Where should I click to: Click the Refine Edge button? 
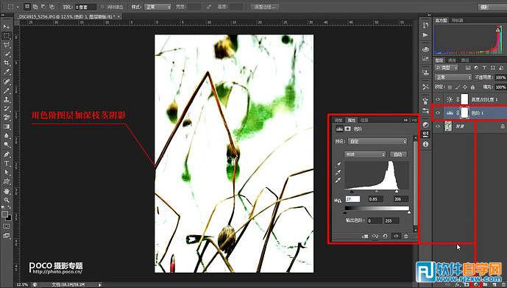click(x=264, y=7)
